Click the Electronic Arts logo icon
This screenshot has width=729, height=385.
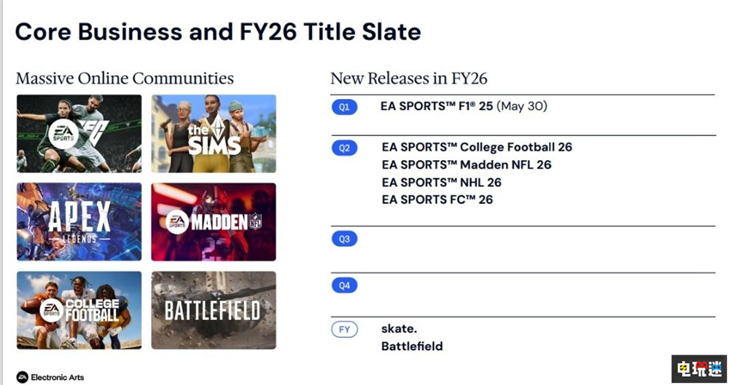pyautogui.click(x=23, y=377)
